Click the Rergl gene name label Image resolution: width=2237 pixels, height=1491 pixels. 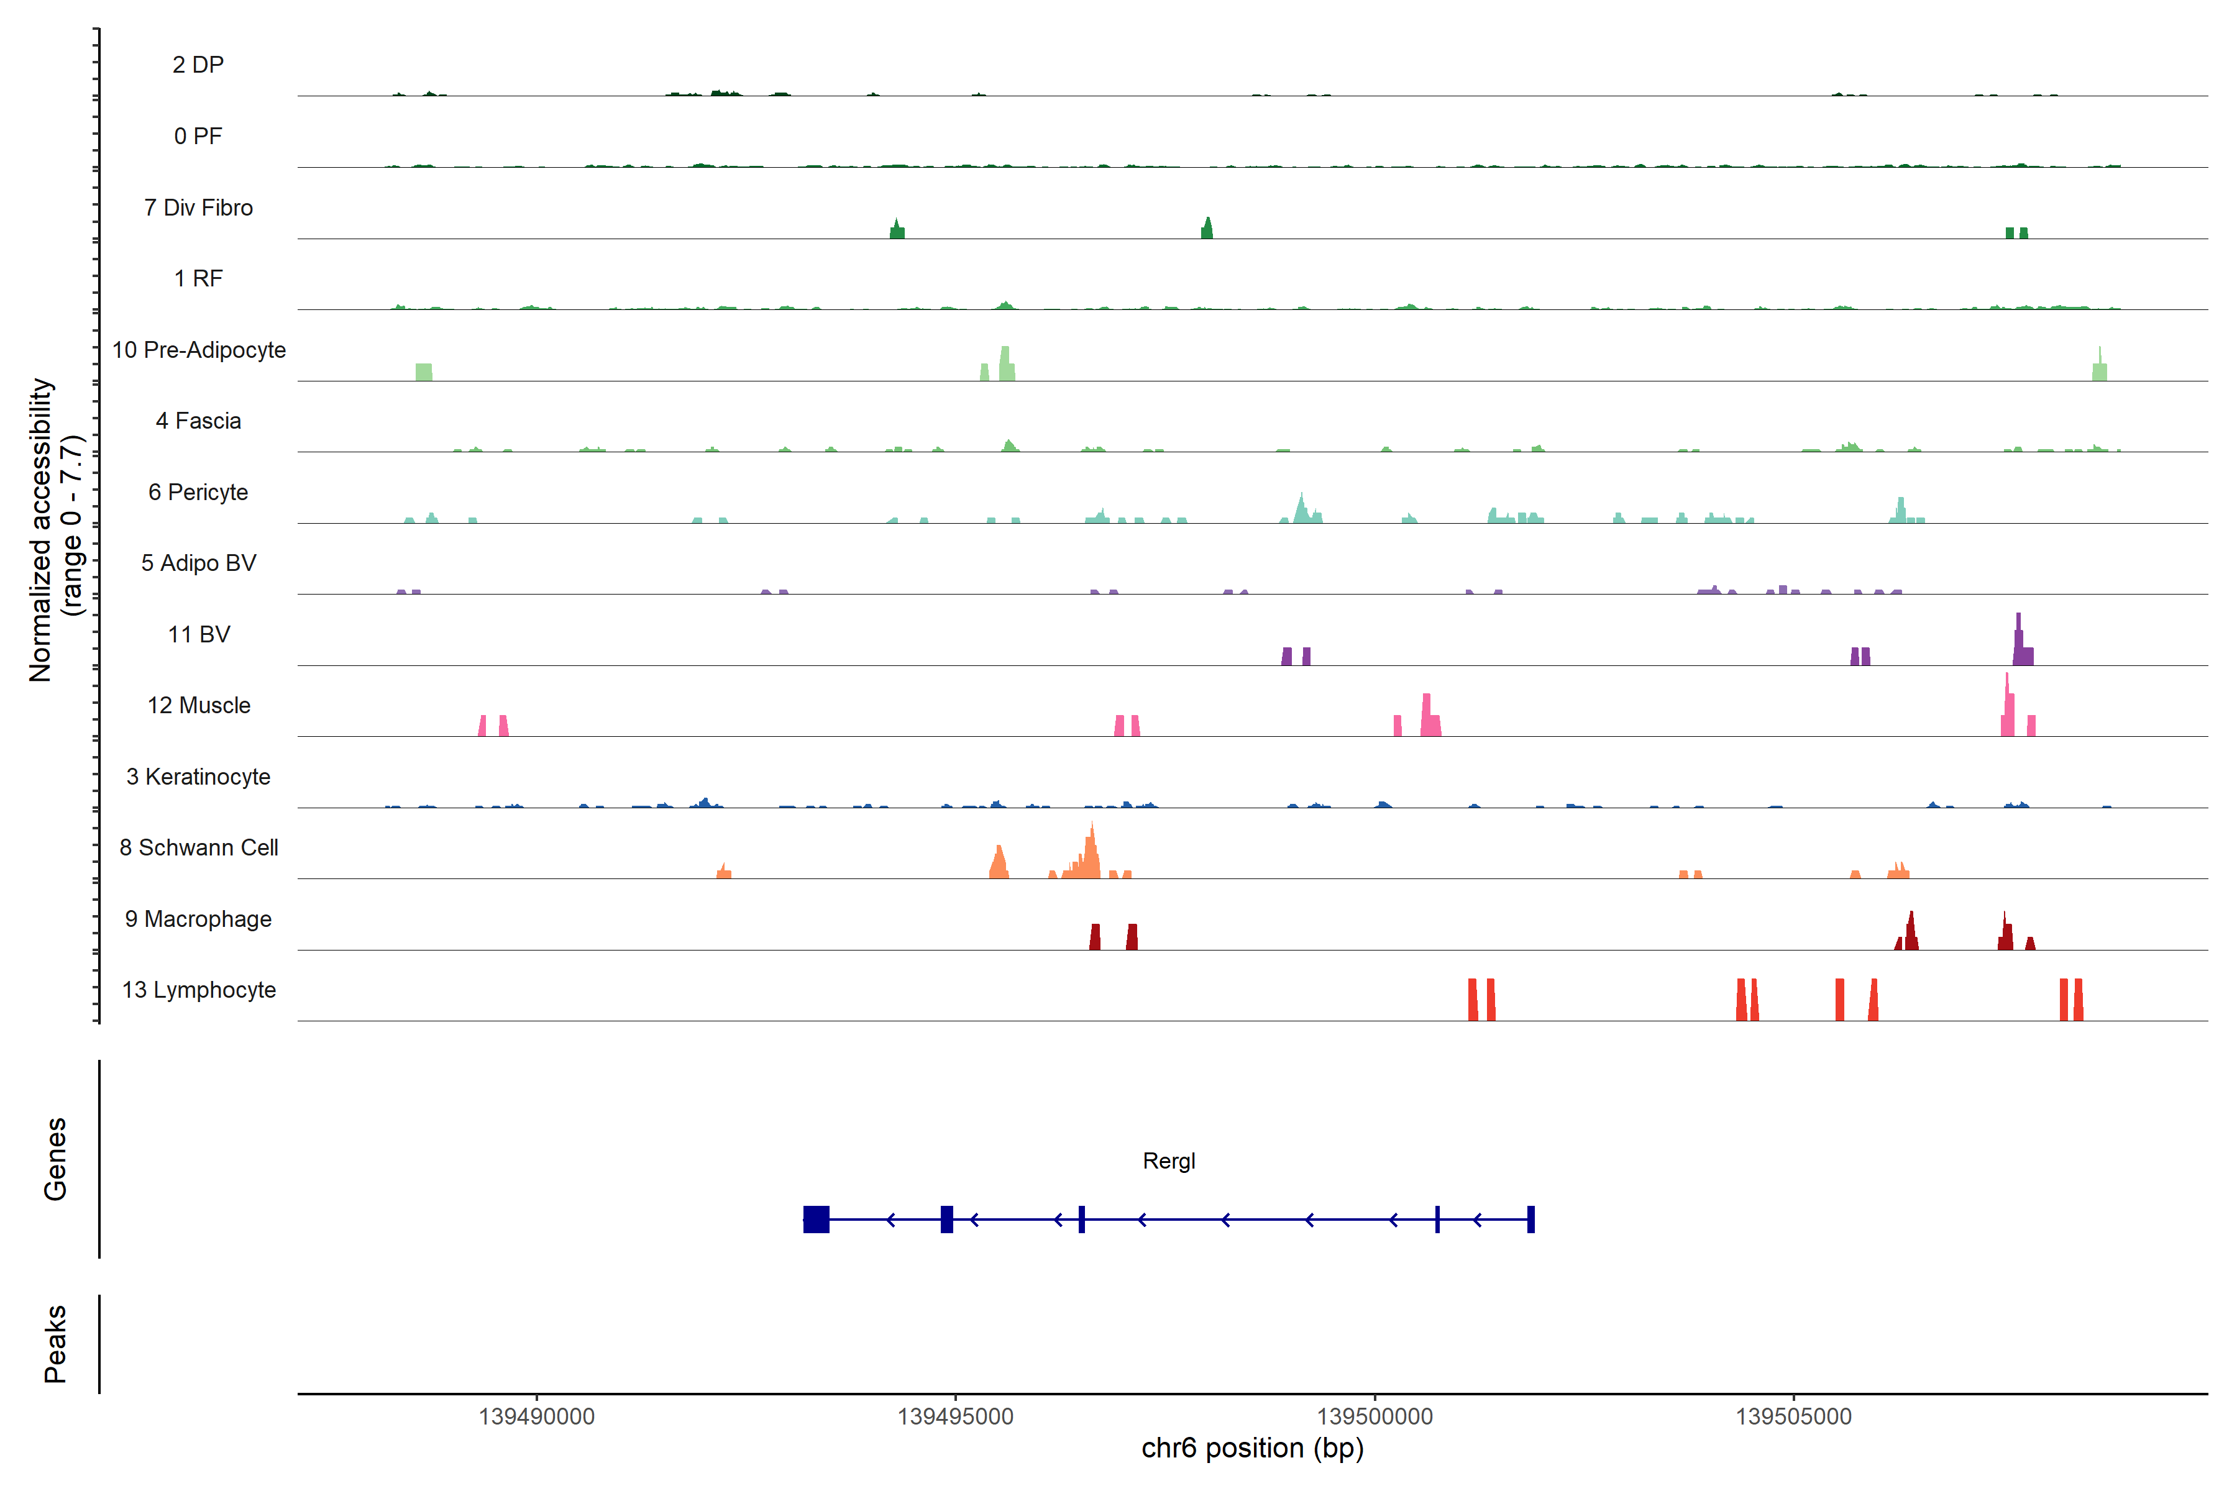[x=1168, y=1161]
